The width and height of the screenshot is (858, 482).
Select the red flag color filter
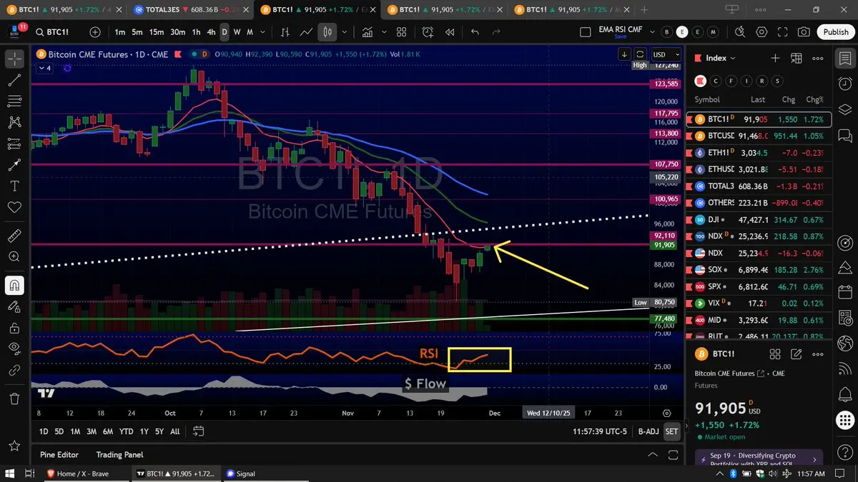(x=701, y=81)
